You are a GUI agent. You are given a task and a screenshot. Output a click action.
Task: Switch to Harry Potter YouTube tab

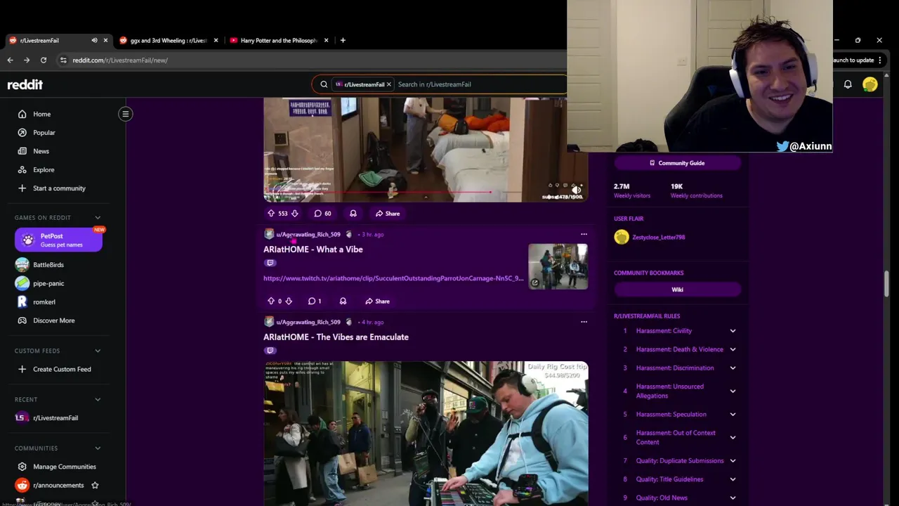279,41
